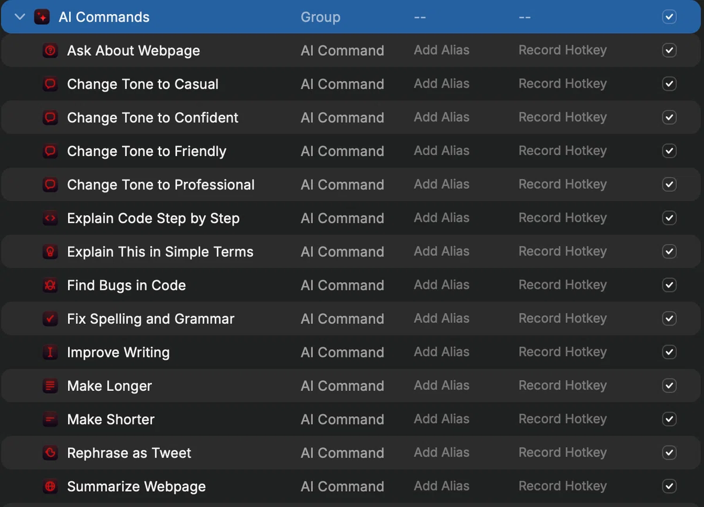Click the AI Commands group icon
The image size is (704, 507).
(42, 17)
